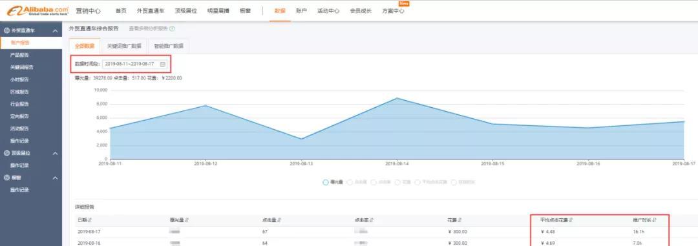Click the 2019-08-14 peak point on the chart
This screenshot has width=698, height=246.
pos(397,98)
